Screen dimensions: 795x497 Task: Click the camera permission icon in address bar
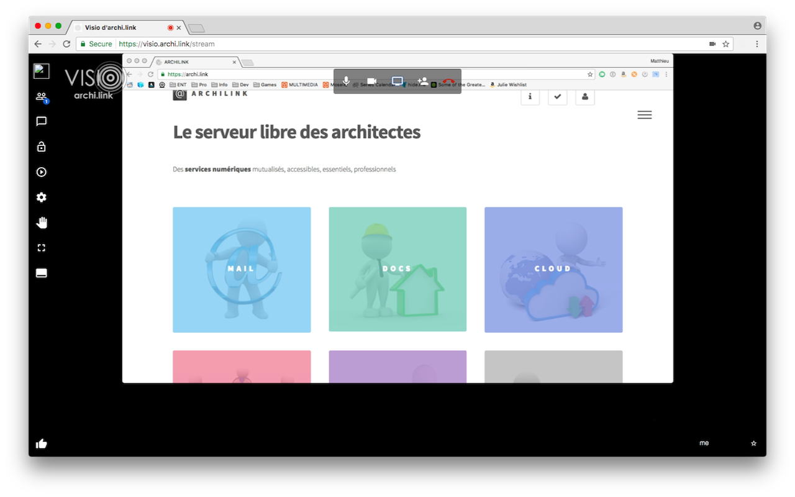(712, 44)
